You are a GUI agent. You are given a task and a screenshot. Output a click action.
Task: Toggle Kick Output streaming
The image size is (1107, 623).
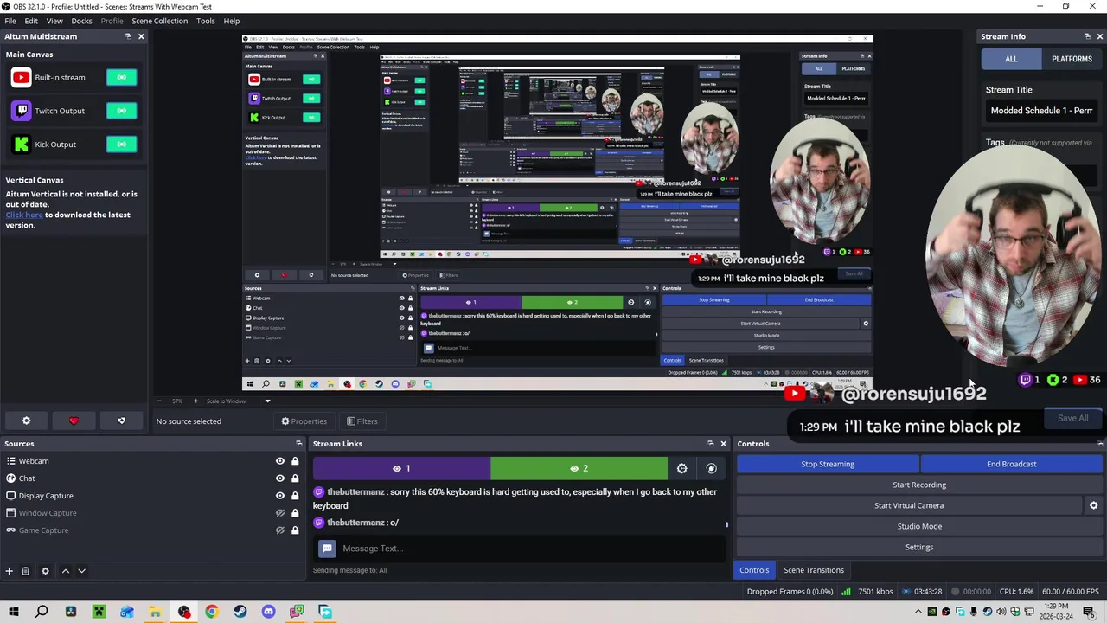pos(122,145)
